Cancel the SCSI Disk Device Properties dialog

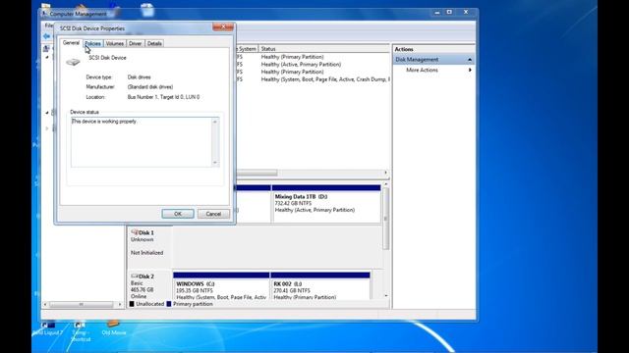(213, 214)
